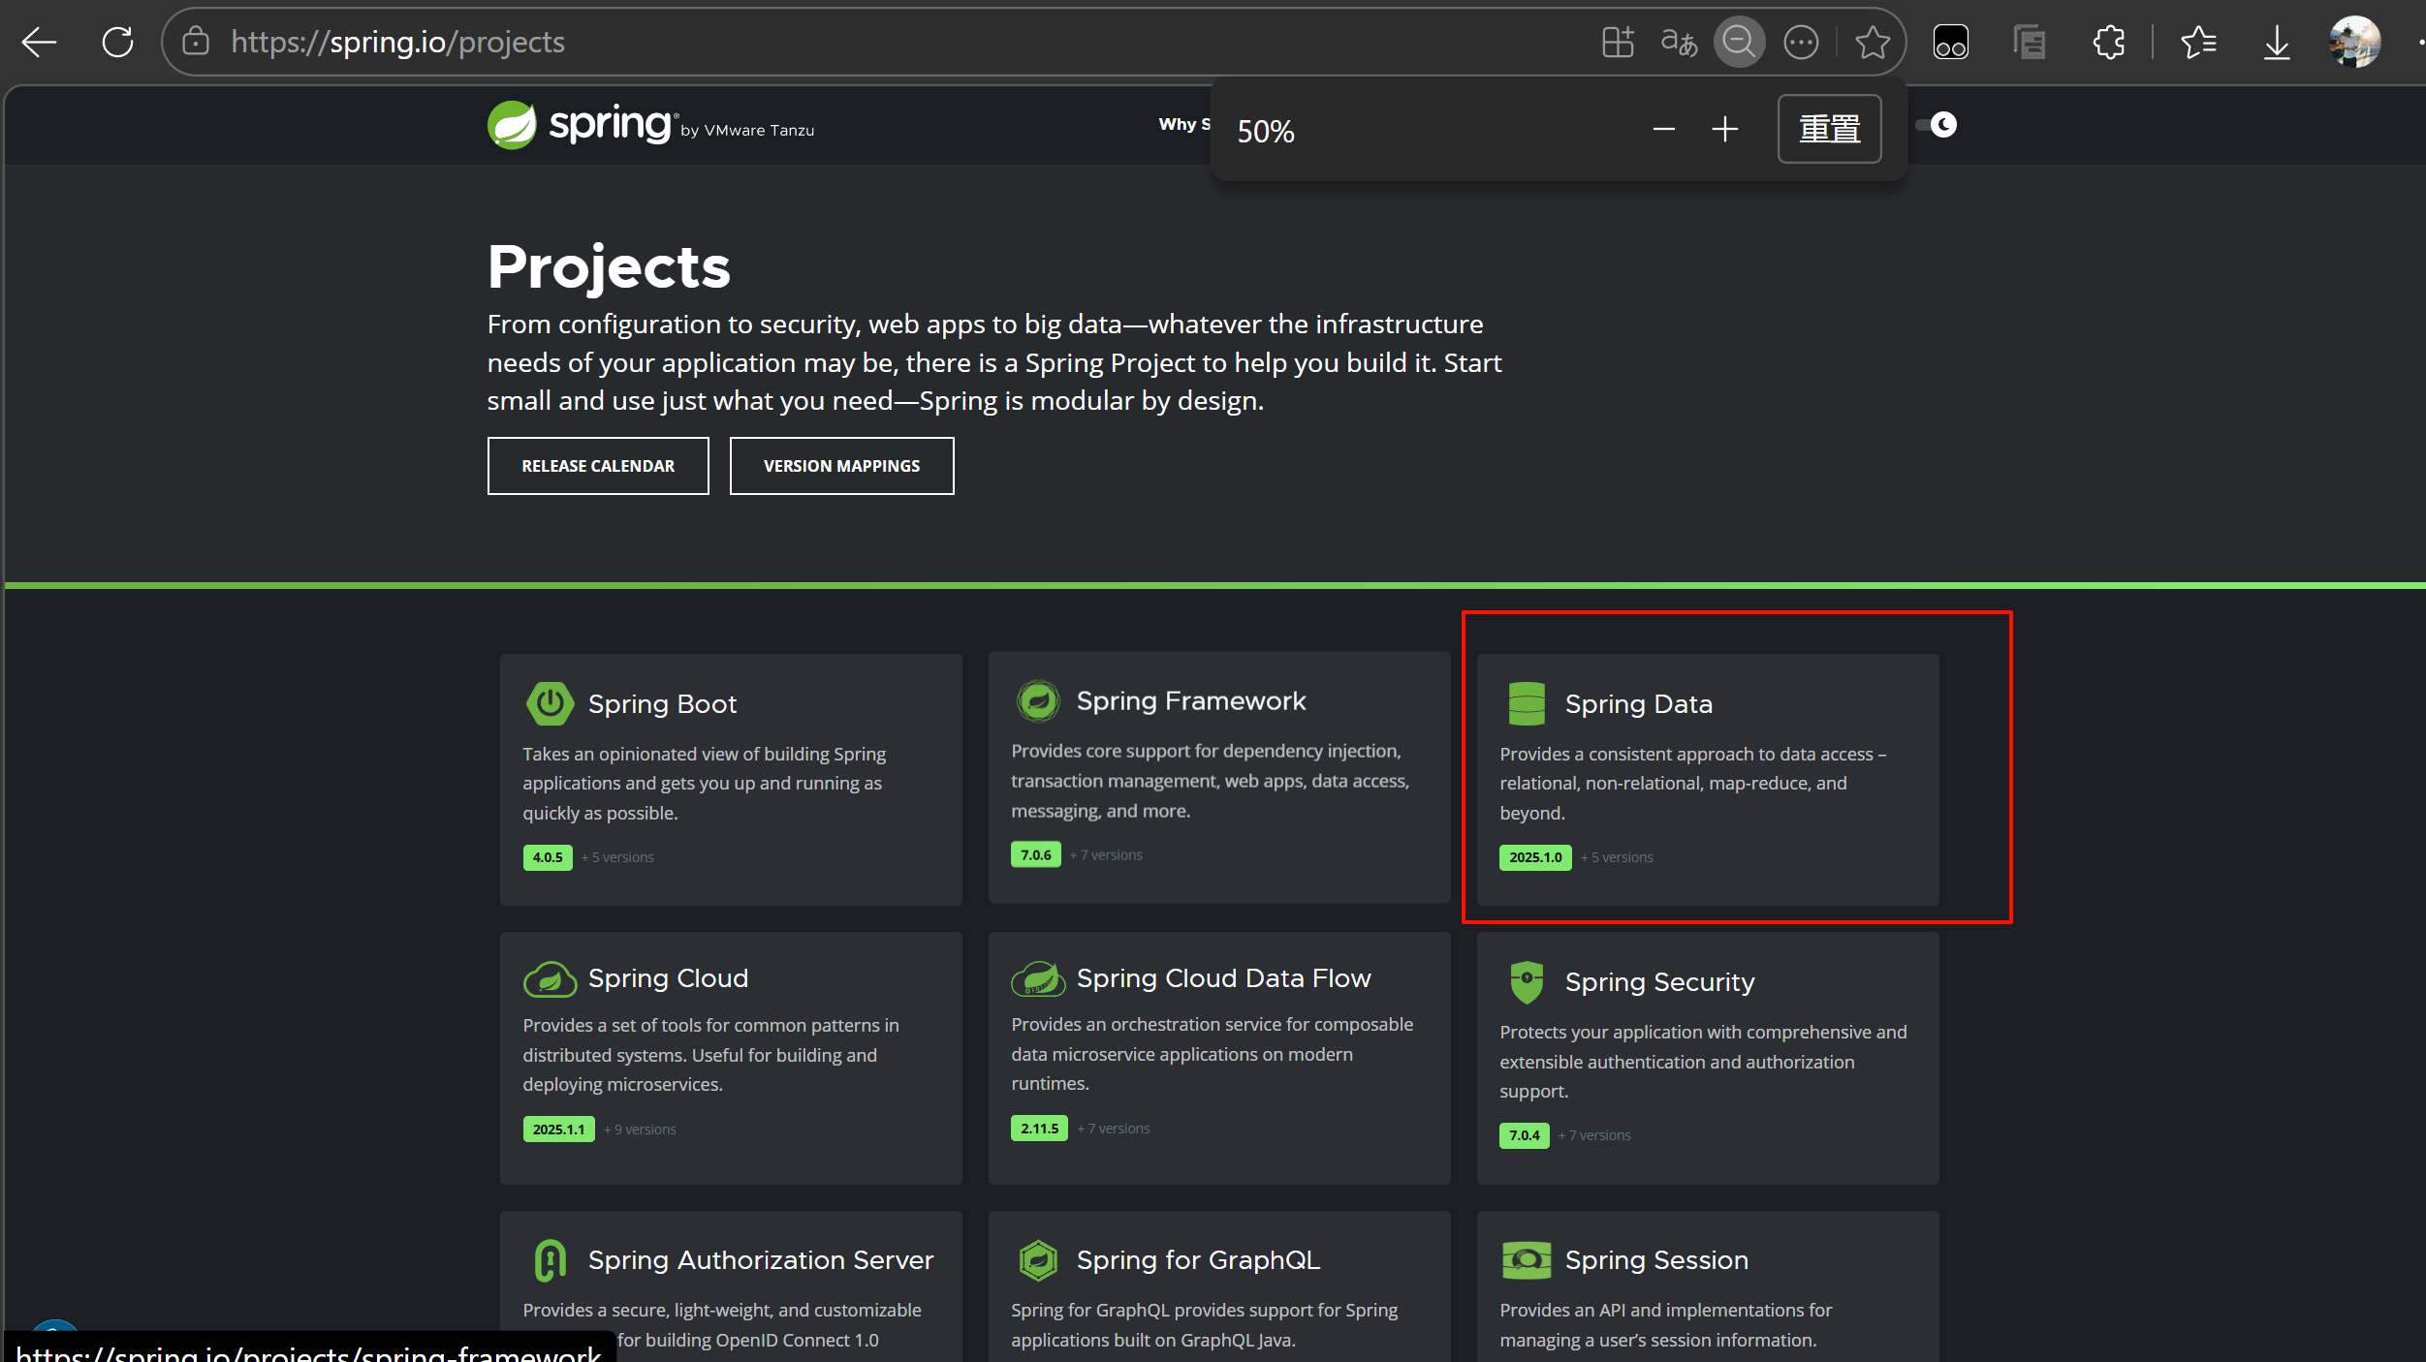Add page to favorites star icon
This screenshot has width=2426, height=1362.
pyautogui.click(x=1872, y=42)
